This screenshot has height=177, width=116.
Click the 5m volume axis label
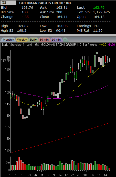[x=8, y=162]
